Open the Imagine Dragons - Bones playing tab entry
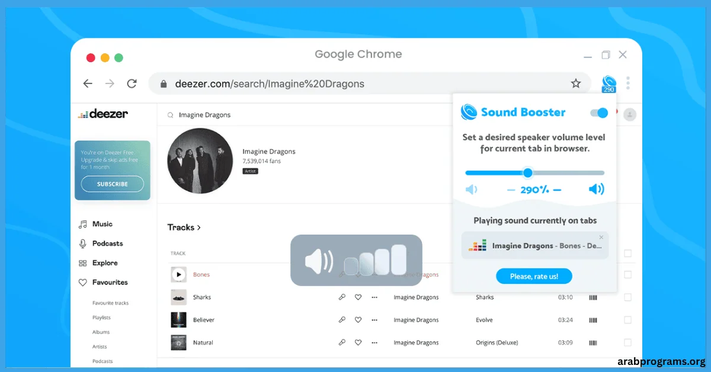The width and height of the screenshot is (711, 372). [535, 245]
